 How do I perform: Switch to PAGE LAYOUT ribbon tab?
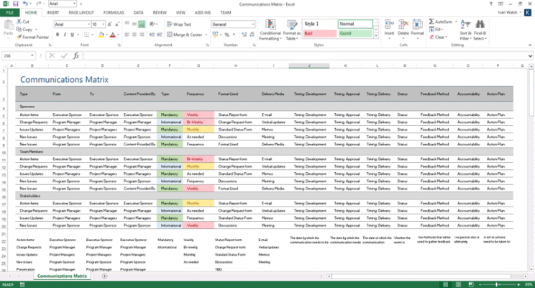(81, 13)
